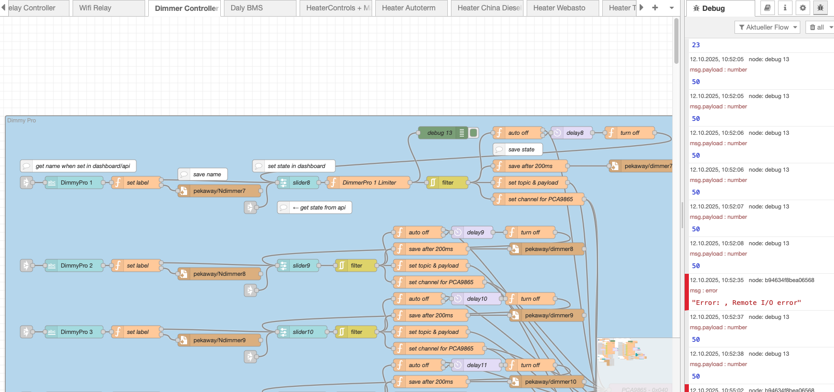834x392 pixels.
Task: Select the slider8 node
Action: (x=301, y=183)
